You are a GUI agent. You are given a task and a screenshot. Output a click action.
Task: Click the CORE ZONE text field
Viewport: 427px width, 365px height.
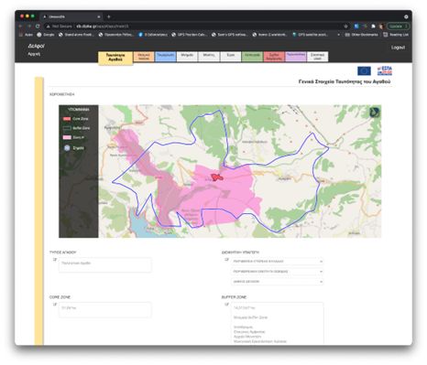(105, 309)
